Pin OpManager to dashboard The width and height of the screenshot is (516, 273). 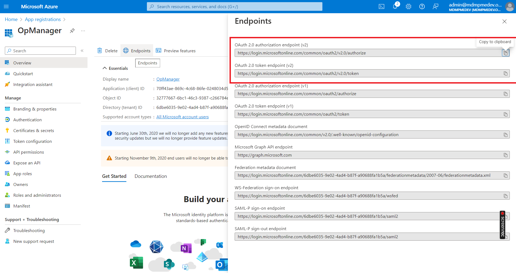[x=72, y=31]
